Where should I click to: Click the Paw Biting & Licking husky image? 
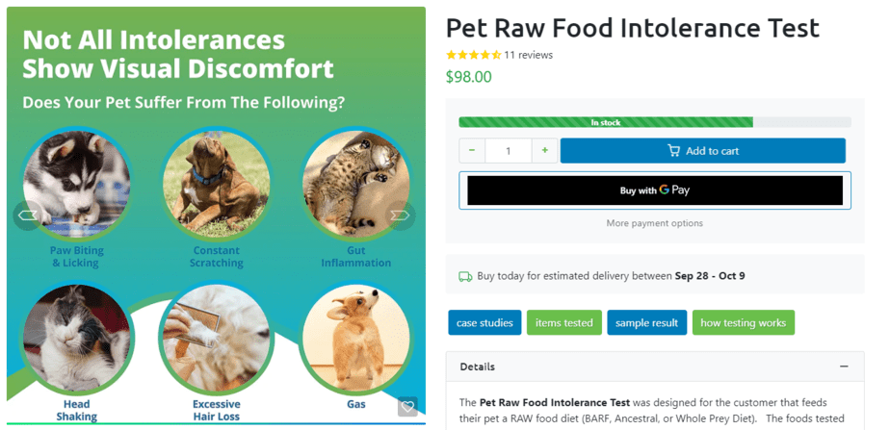tap(76, 184)
